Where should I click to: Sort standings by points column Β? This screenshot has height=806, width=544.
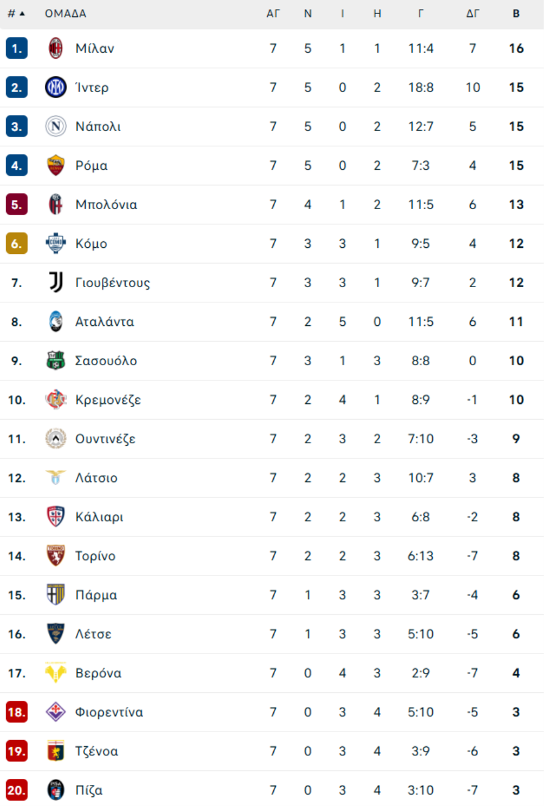click(516, 13)
